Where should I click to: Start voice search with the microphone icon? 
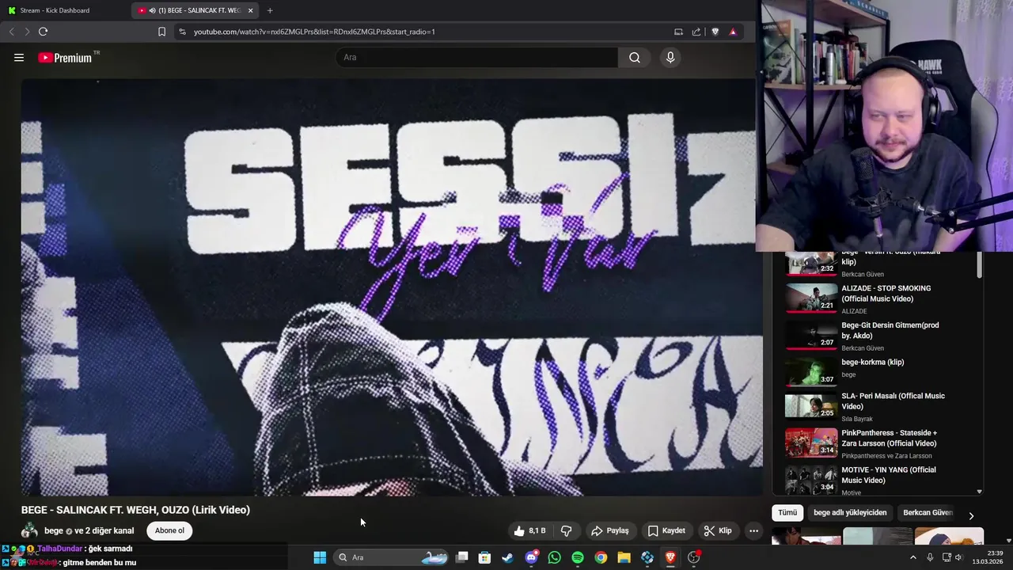tap(670, 57)
